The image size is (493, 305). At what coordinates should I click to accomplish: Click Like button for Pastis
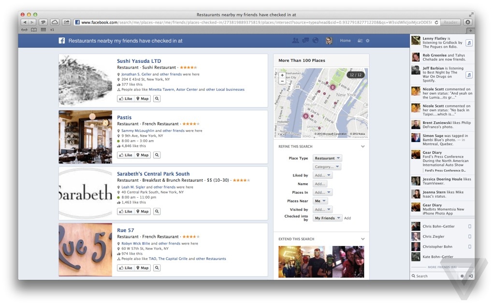click(x=126, y=155)
